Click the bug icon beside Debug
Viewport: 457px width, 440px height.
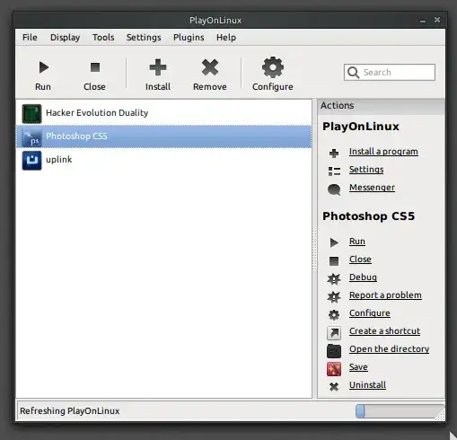coord(334,279)
